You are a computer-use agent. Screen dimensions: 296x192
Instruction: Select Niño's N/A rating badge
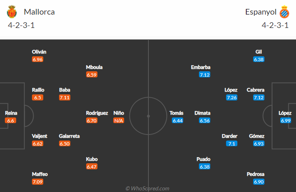tap(118, 121)
